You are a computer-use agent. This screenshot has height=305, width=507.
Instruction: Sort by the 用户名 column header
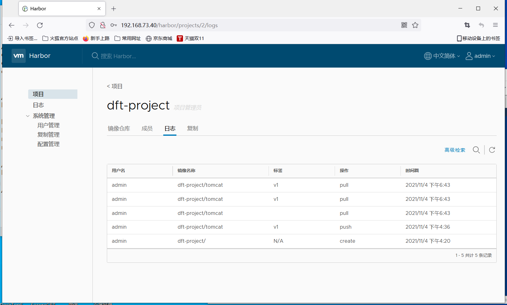coord(118,171)
